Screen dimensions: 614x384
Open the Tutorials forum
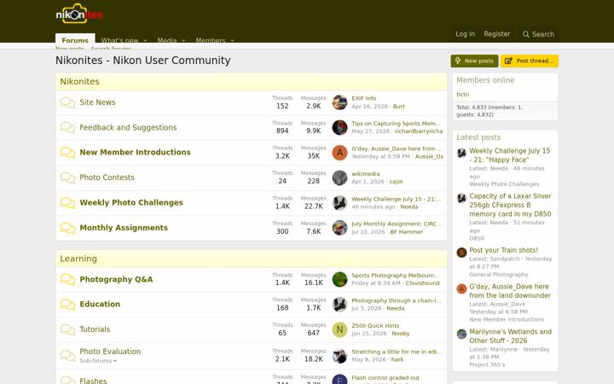(x=95, y=329)
